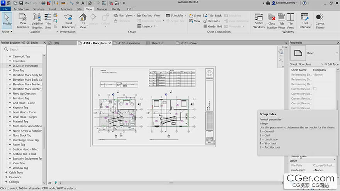Screen dimensions: 340x191
Task: Close Inactive views
Action: pyautogui.click(x=272, y=21)
